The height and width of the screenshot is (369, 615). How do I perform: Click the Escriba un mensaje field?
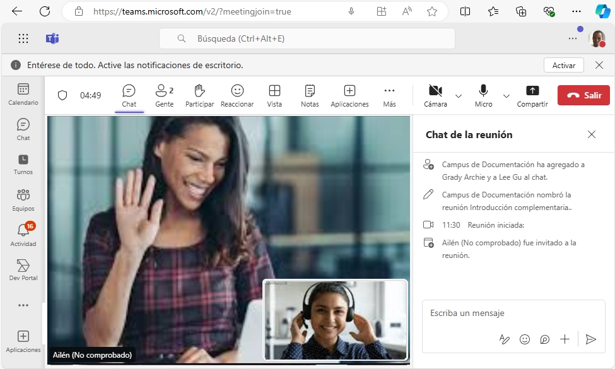511,313
